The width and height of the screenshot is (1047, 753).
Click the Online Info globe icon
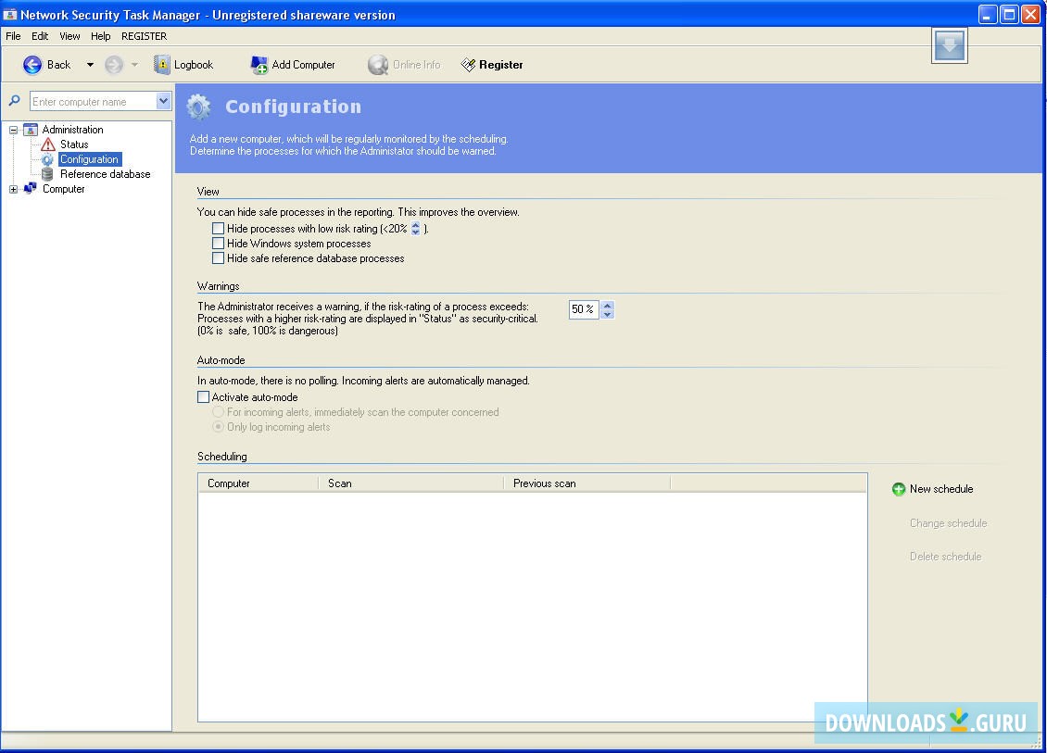(x=378, y=65)
